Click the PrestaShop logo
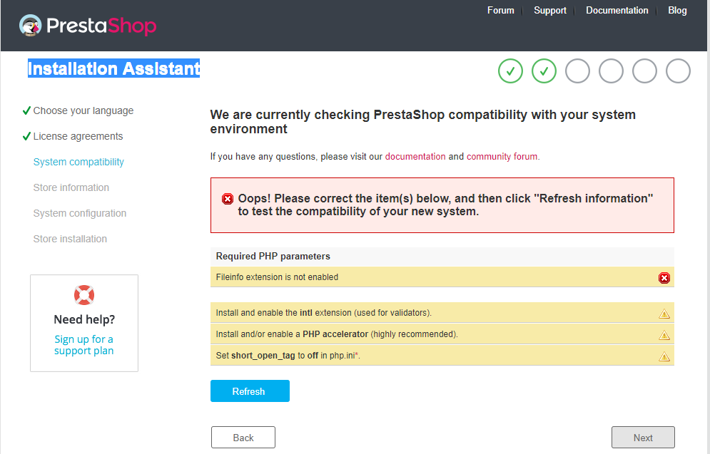The width and height of the screenshot is (710, 454). (88, 26)
